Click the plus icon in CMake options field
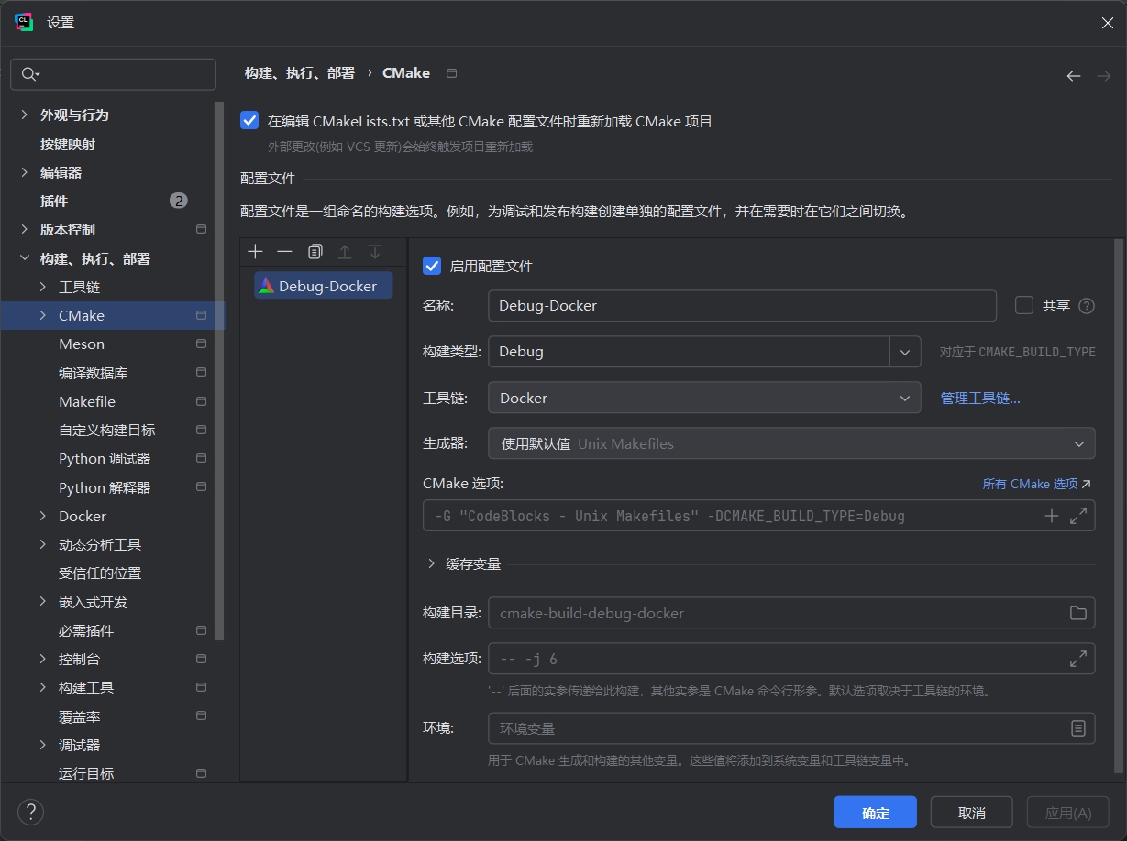 [1052, 516]
